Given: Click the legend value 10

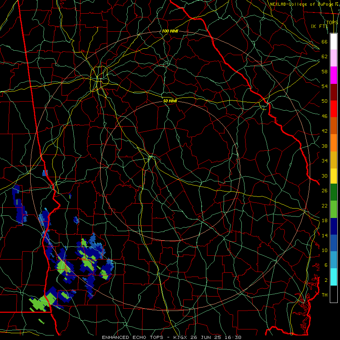Looking at the screenshot, I should click(325, 250).
